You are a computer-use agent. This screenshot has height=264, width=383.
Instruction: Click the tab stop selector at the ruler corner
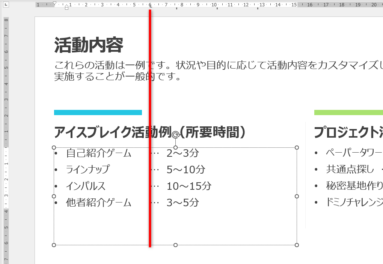point(6,5)
